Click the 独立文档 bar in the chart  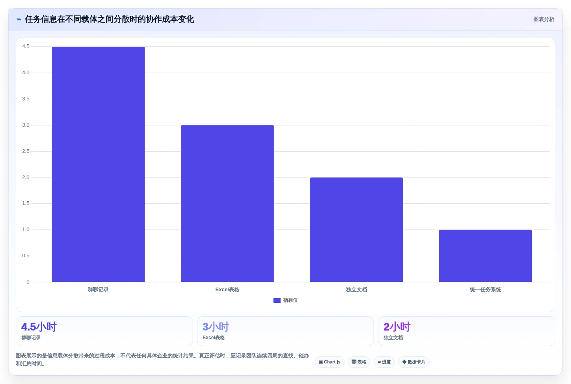(x=356, y=230)
